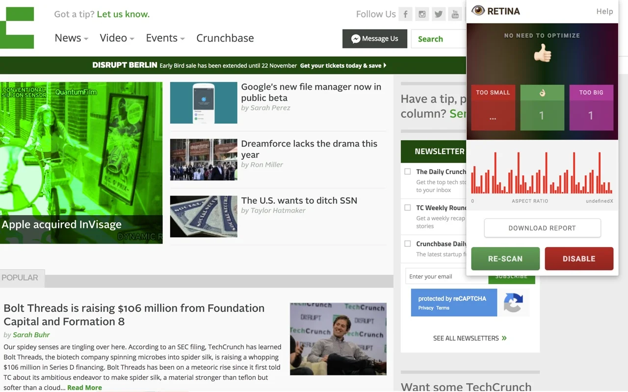Click the Disable button in Retina
Screen dimensions: 628x392
point(579,259)
